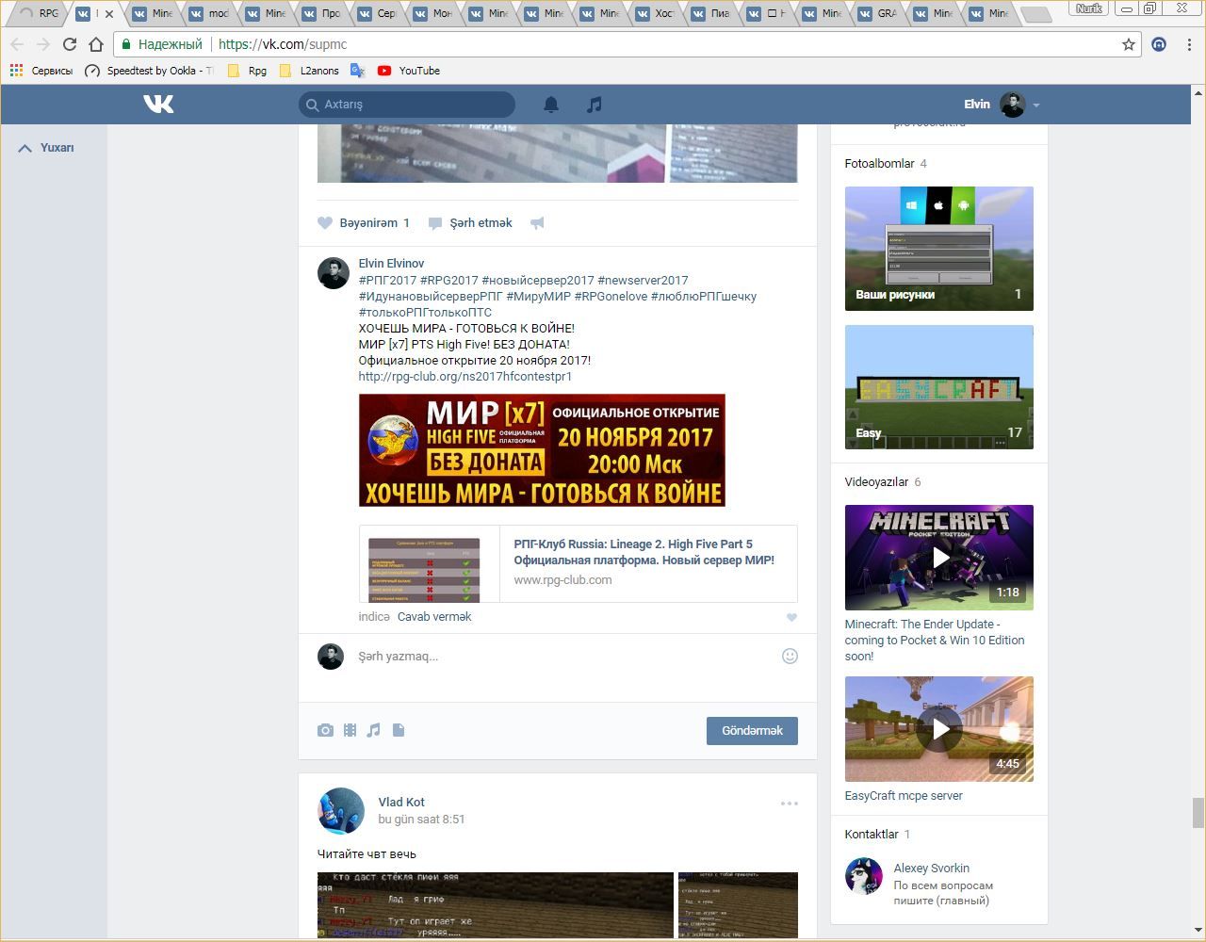Open the notifications bell
This screenshot has width=1206, height=942.
[x=551, y=105]
